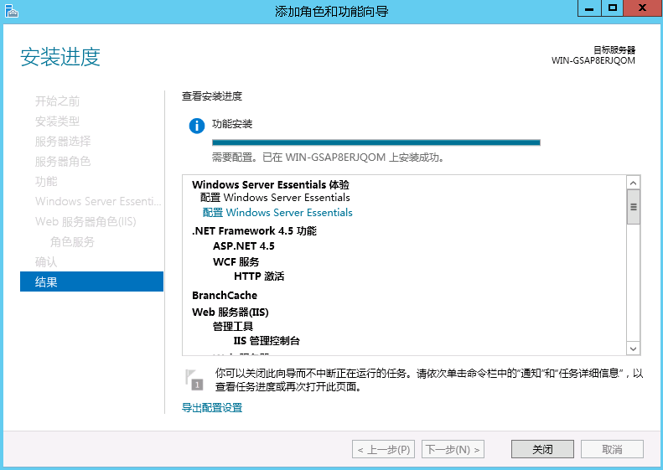Select the IIS 管理控制台 entry in results list
The image size is (663, 470).
pyautogui.click(x=267, y=341)
